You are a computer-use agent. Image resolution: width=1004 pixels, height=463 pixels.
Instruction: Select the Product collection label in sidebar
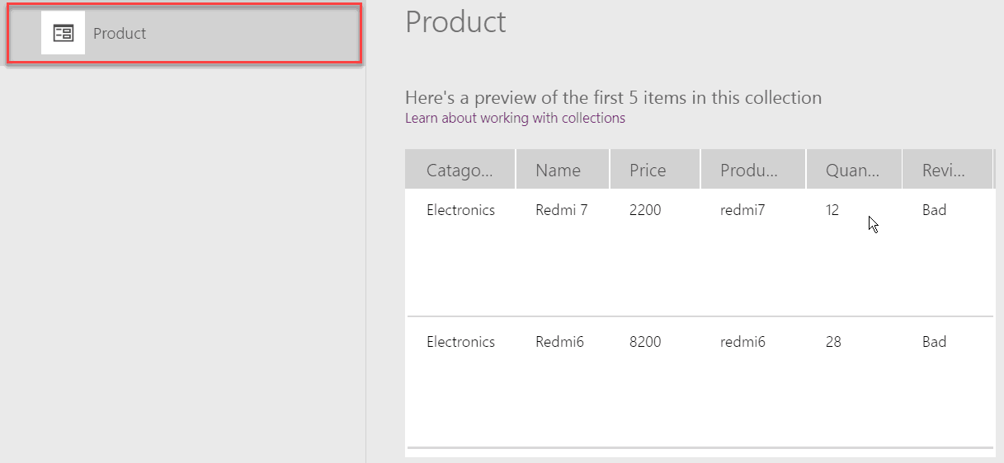coord(120,34)
